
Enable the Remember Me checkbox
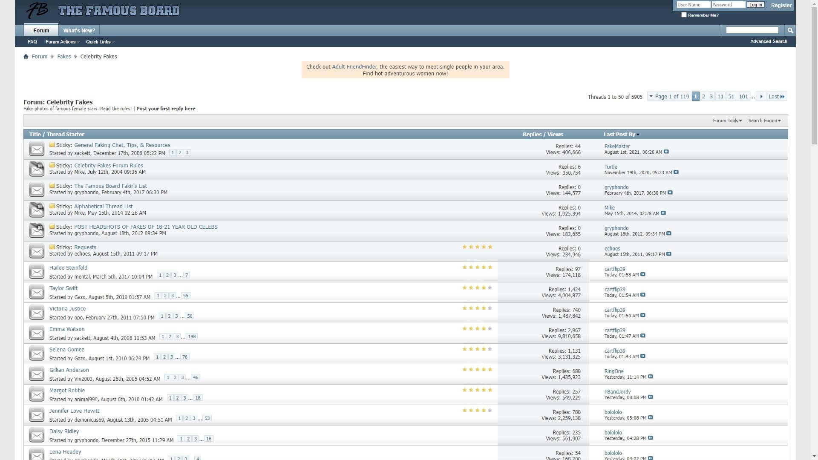click(x=684, y=14)
